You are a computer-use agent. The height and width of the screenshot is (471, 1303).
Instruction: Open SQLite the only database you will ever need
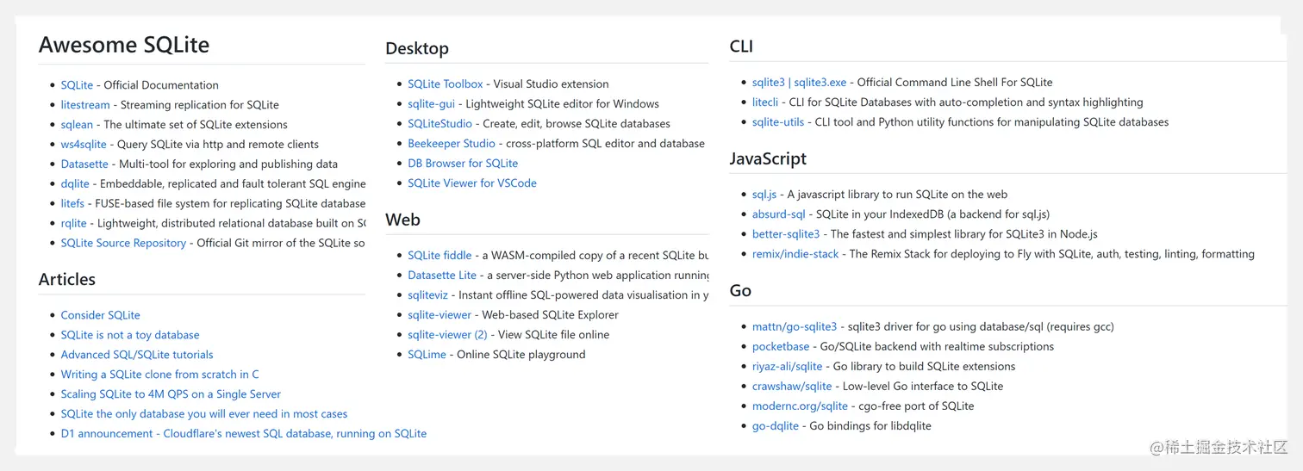pos(204,414)
